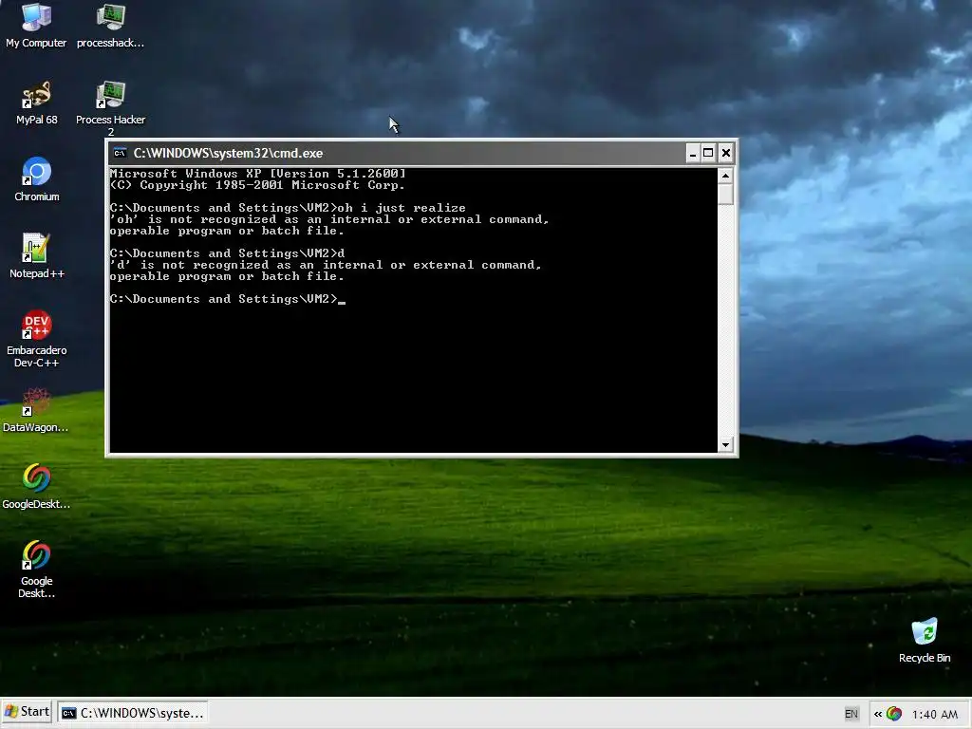Screen dimensions: 972x729
Task: Click the cmd.exe window title text
Action: click(x=228, y=153)
